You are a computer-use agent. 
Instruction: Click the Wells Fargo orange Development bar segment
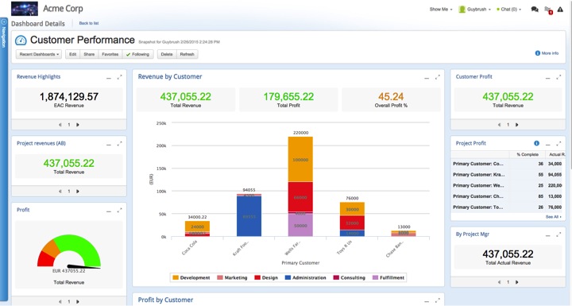pyautogui.click(x=300, y=159)
